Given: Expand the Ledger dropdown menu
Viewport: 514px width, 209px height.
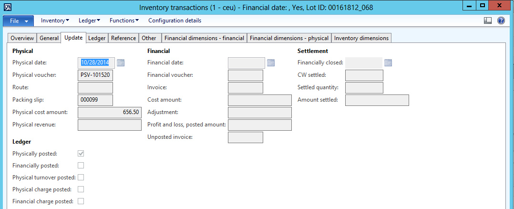Looking at the screenshot, I should pos(89,21).
